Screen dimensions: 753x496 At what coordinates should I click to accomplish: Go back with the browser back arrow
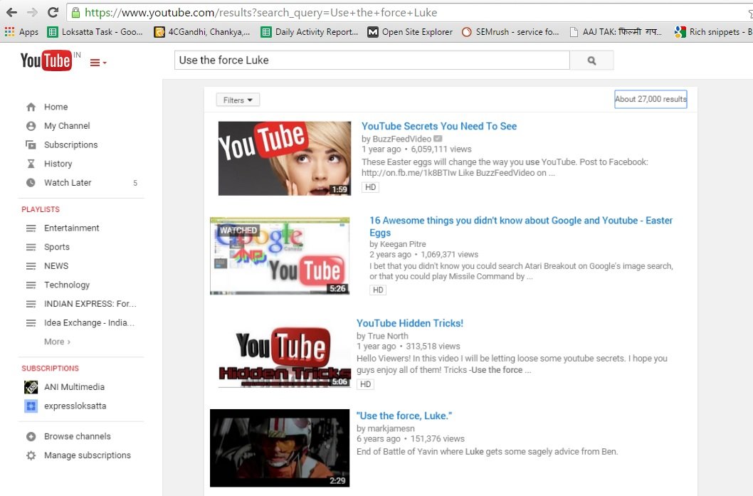[12, 13]
